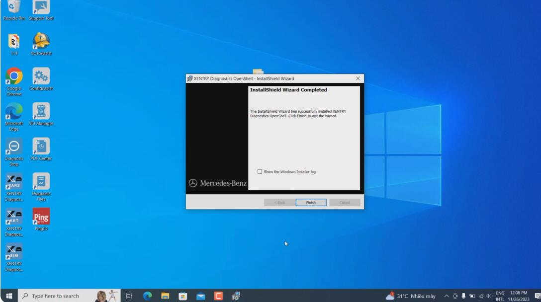
Task: Open the weather widget showing 31°C
Action: pyautogui.click(x=411, y=296)
